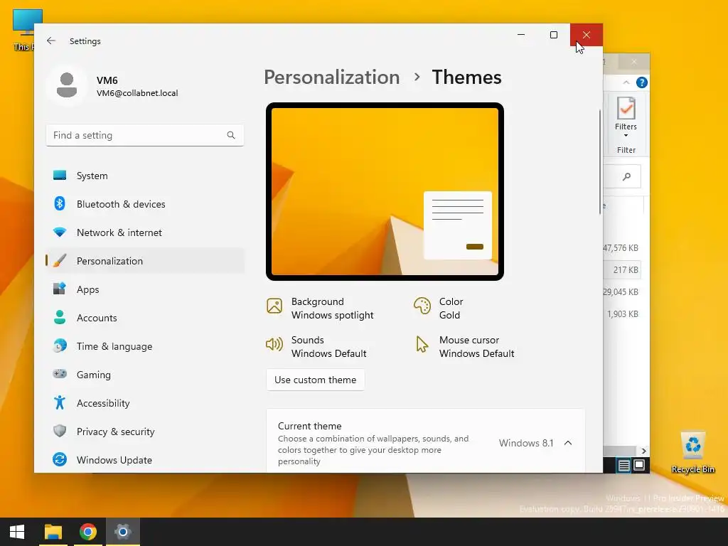Click the Settings page vertical scrollbar

600,161
